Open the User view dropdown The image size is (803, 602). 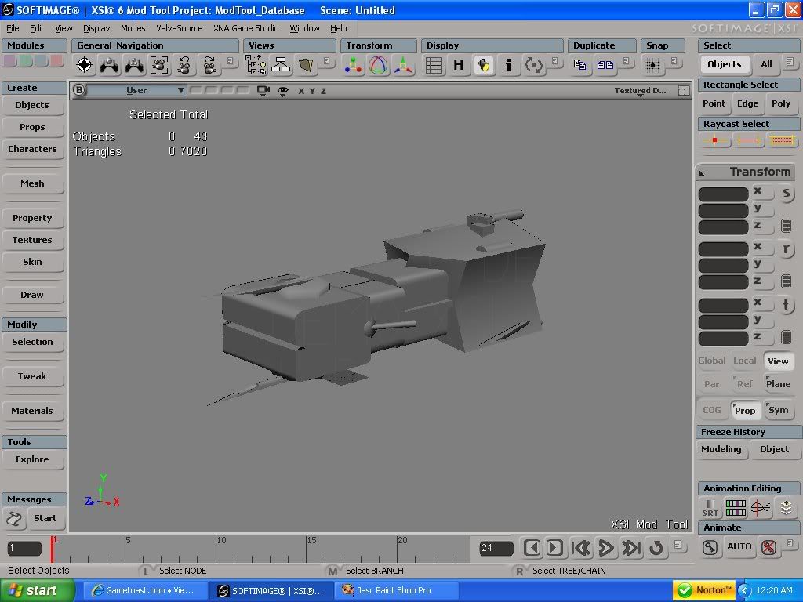click(x=136, y=90)
